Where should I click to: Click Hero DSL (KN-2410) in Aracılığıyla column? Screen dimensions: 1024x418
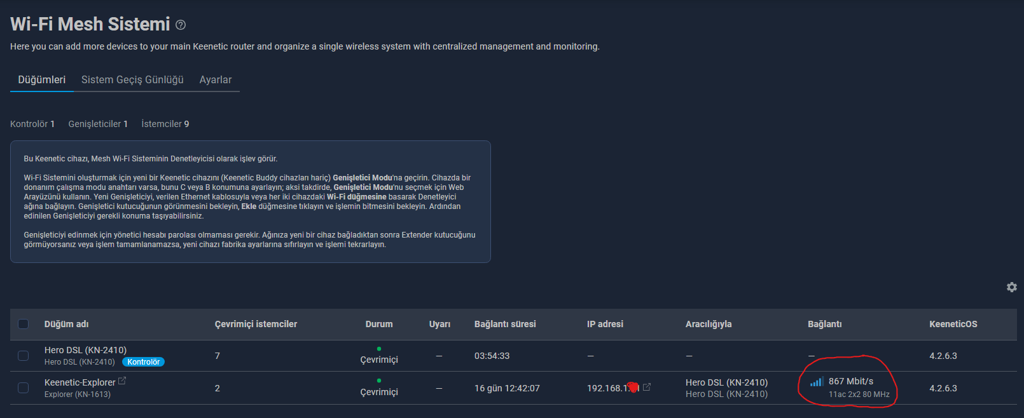point(726,382)
